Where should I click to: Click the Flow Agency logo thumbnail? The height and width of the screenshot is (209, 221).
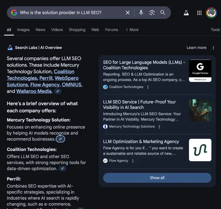(200, 150)
